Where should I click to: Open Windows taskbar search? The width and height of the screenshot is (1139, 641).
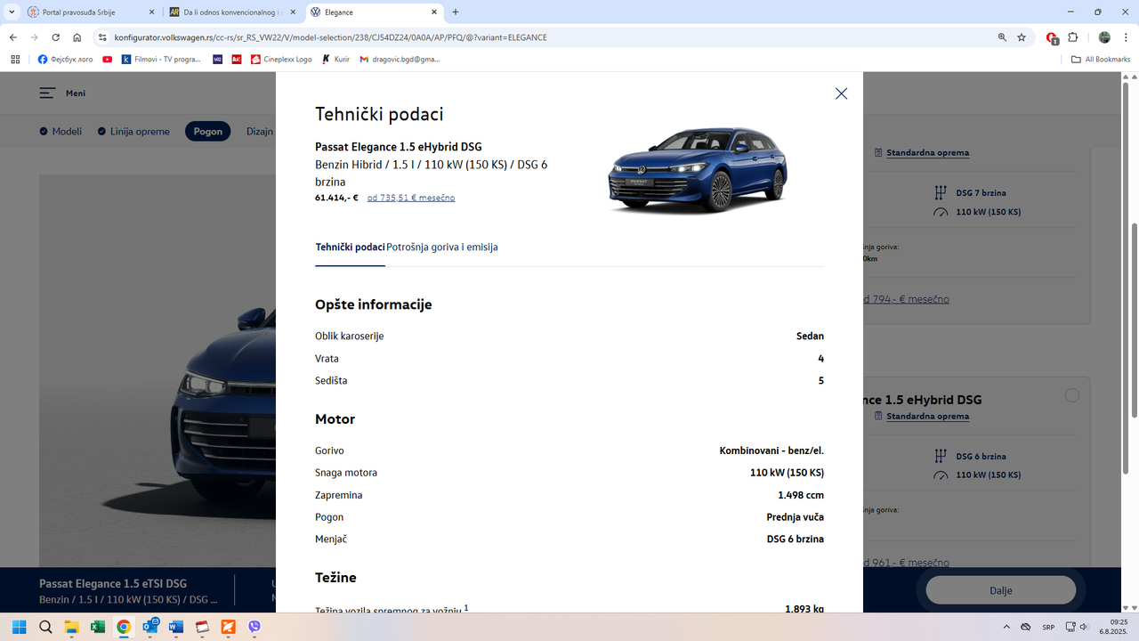pyautogui.click(x=45, y=627)
